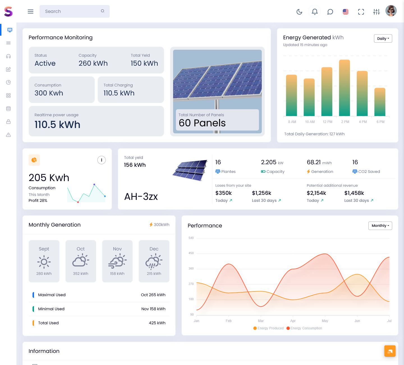Click the Energy Produced legend item

click(x=268, y=328)
